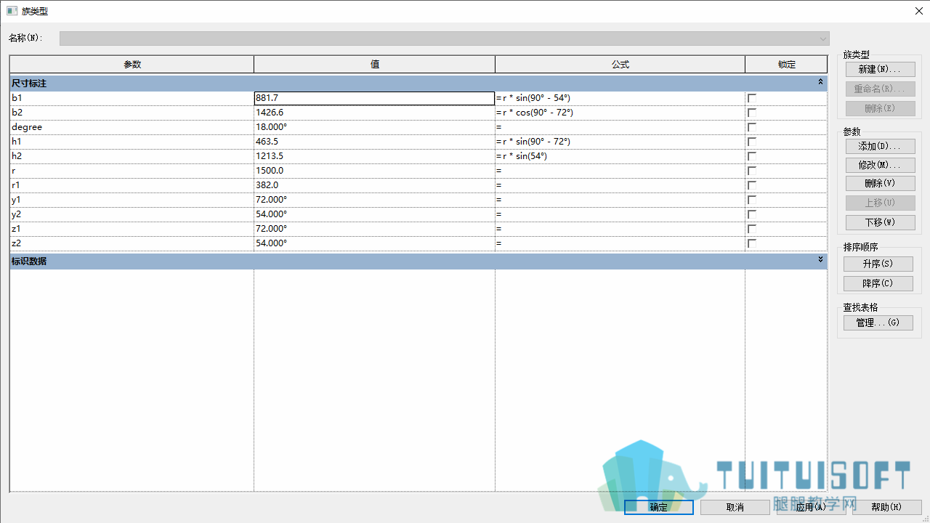Tick the lock checkbox for z2
The image size is (930, 523).
pos(752,243)
